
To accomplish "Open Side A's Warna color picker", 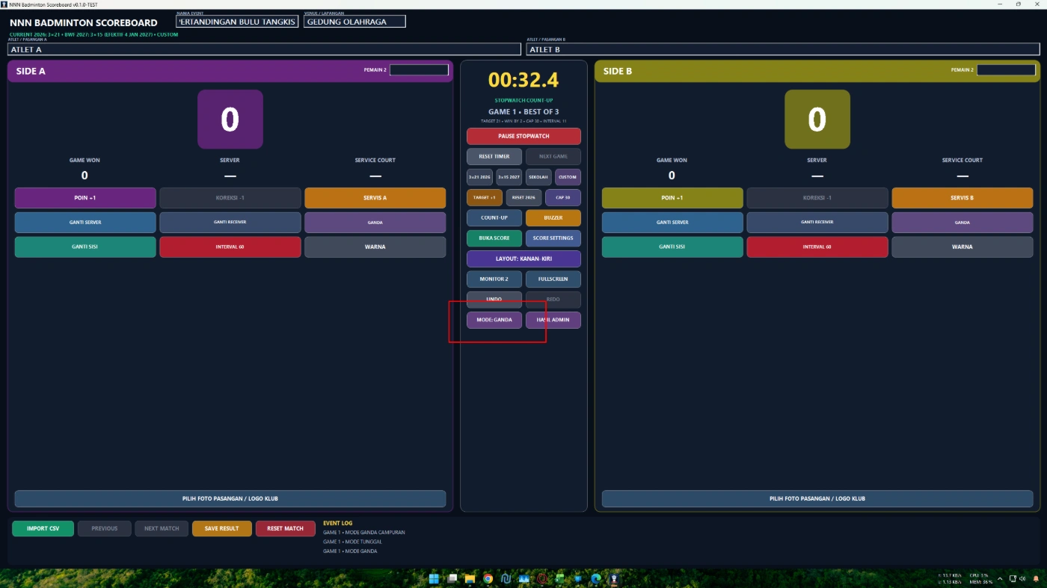I will tap(375, 247).
